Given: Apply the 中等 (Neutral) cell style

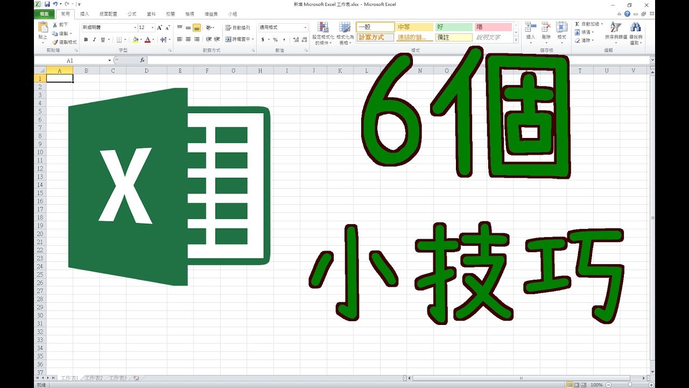Looking at the screenshot, I should click(414, 27).
